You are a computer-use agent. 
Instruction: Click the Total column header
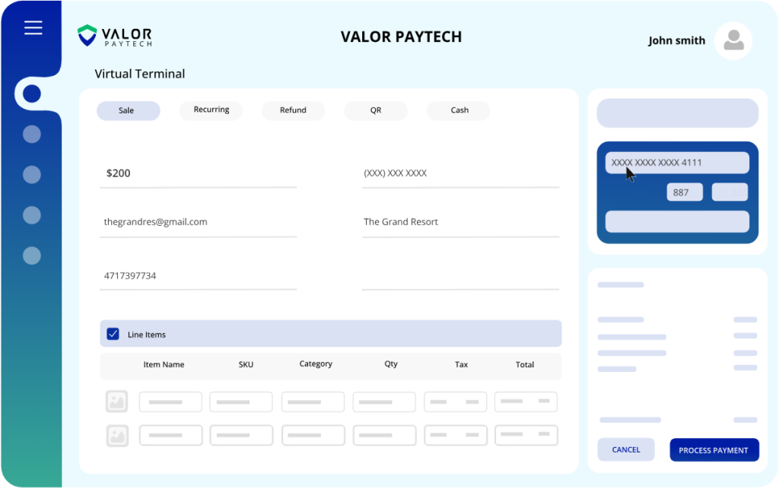525,364
